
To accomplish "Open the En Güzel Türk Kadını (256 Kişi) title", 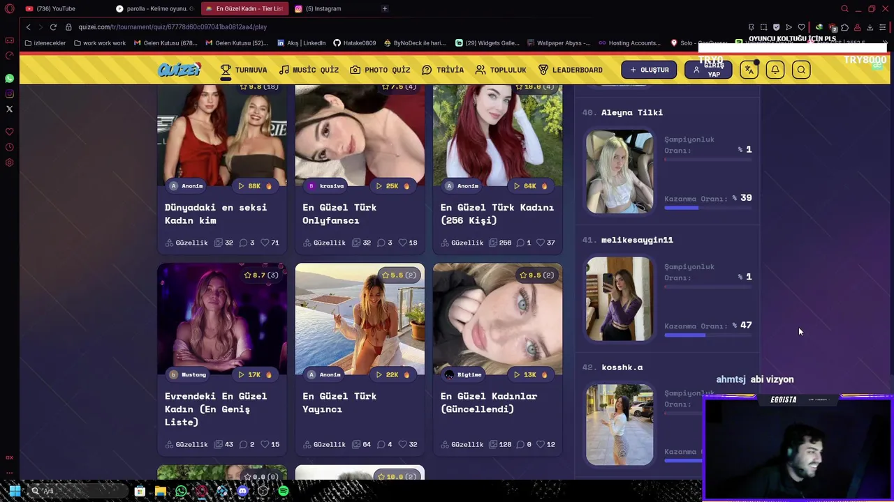I will click(x=497, y=213).
